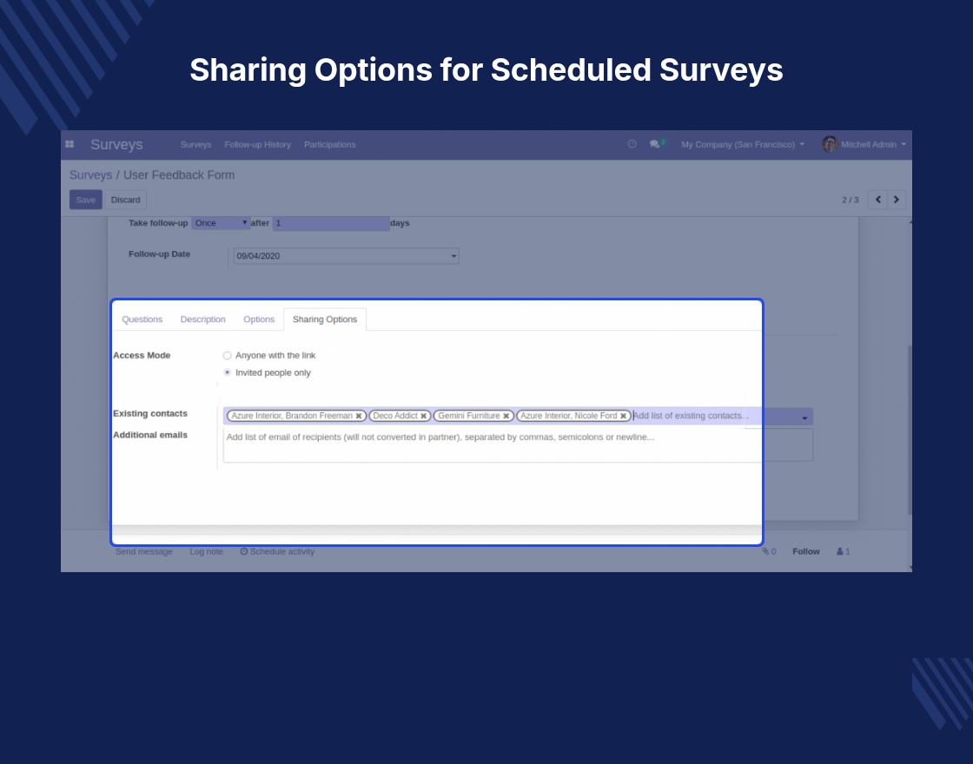Click the Access Mode label
973x764 pixels.
click(142, 355)
